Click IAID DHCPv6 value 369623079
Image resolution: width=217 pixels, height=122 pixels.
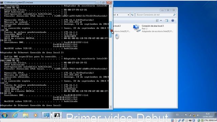(x=70, y=36)
